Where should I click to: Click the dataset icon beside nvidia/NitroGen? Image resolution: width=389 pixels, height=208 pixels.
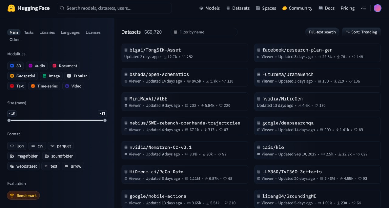coord(259,99)
